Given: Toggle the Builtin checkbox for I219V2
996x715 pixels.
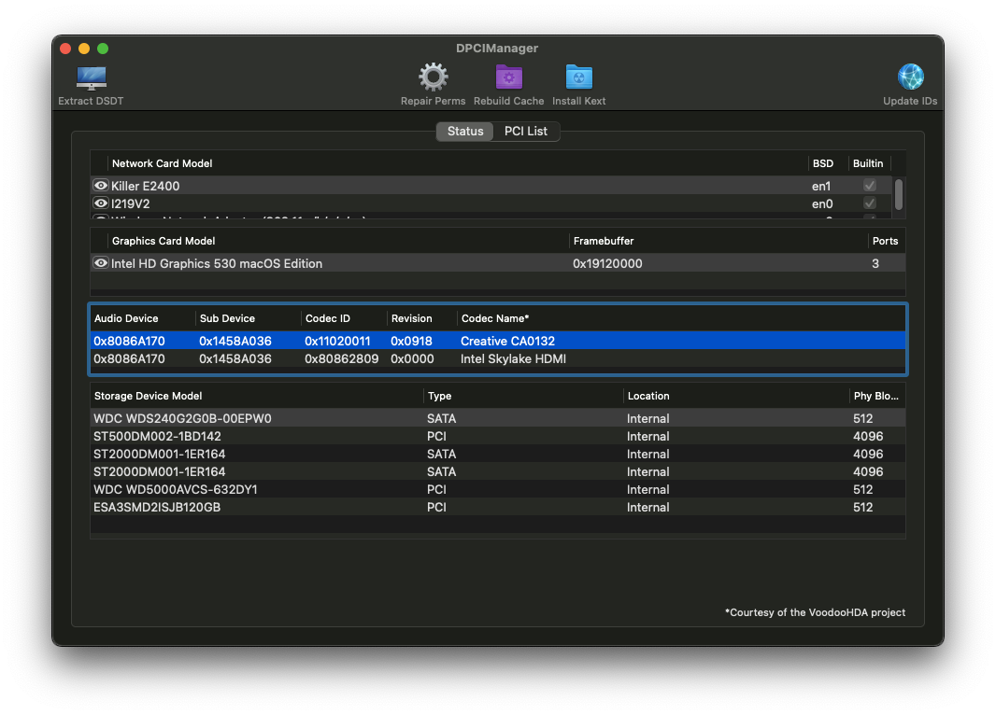Looking at the screenshot, I should pos(870,203).
